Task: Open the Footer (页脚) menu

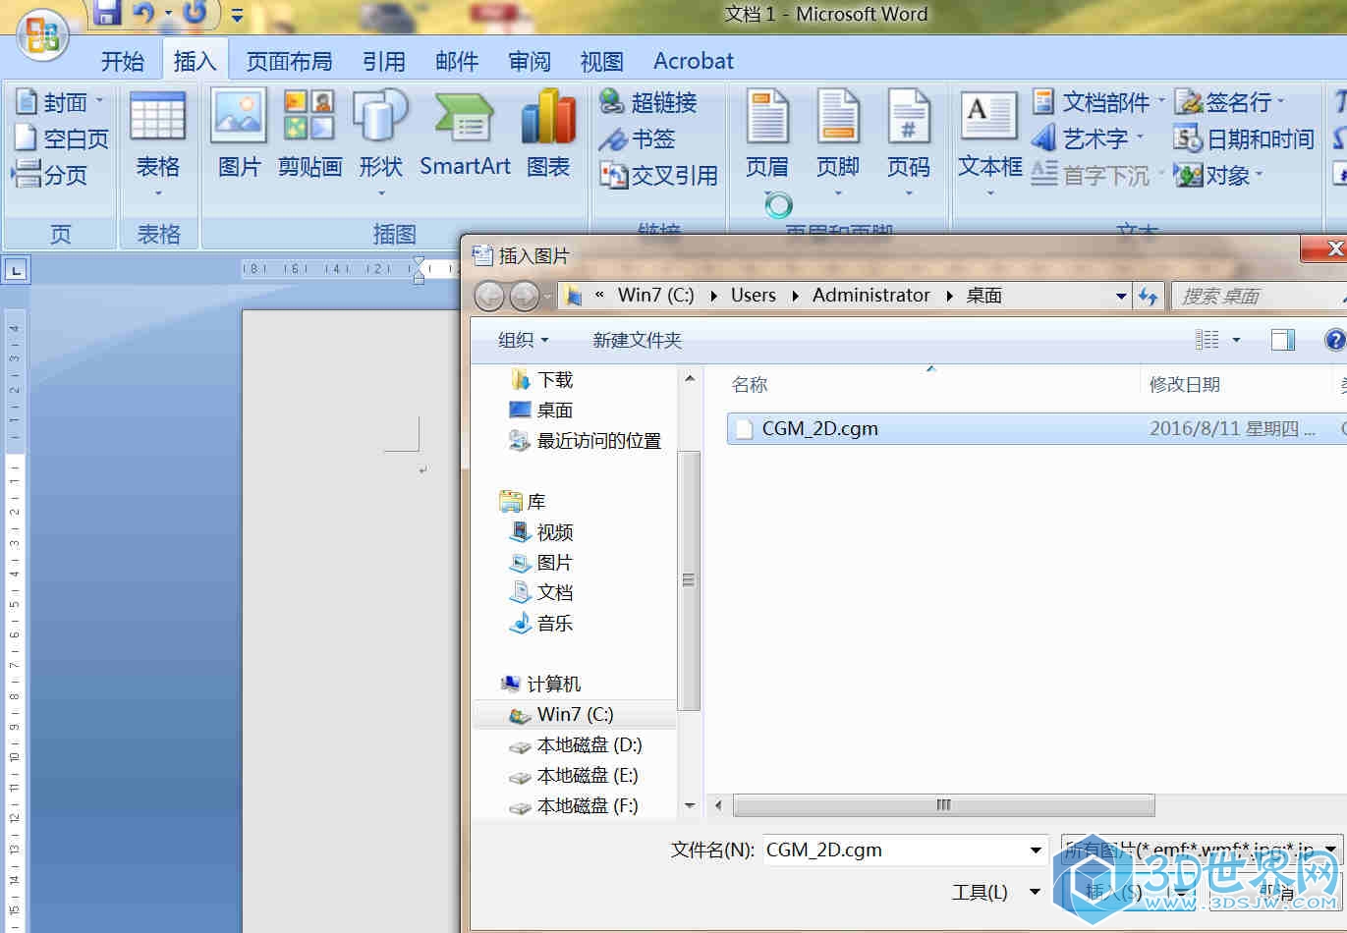Action: 838,142
